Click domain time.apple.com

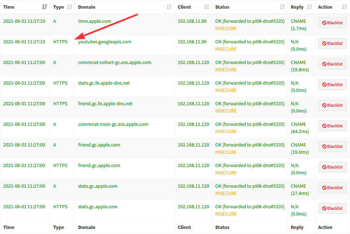tap(95, 21)
